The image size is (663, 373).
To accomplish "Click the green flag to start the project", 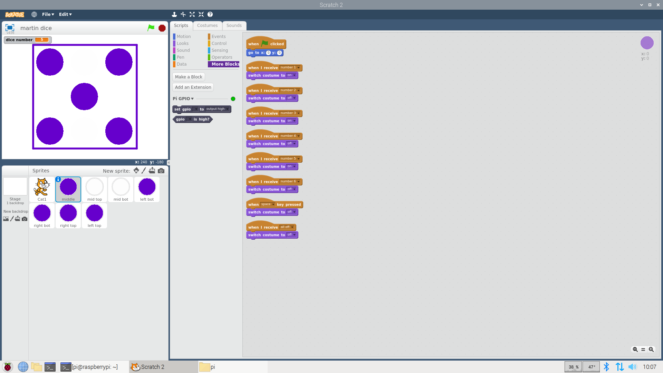I will 151,28.
